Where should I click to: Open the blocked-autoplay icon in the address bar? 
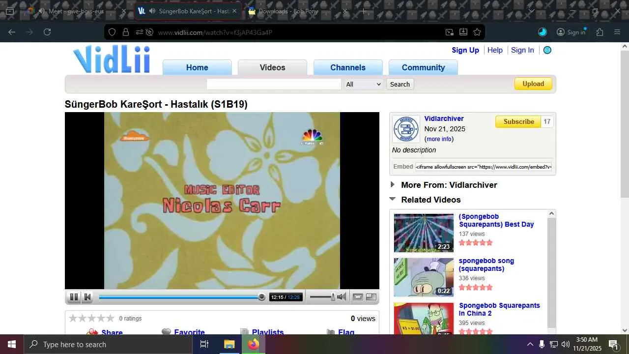click(x=149, y=32)
